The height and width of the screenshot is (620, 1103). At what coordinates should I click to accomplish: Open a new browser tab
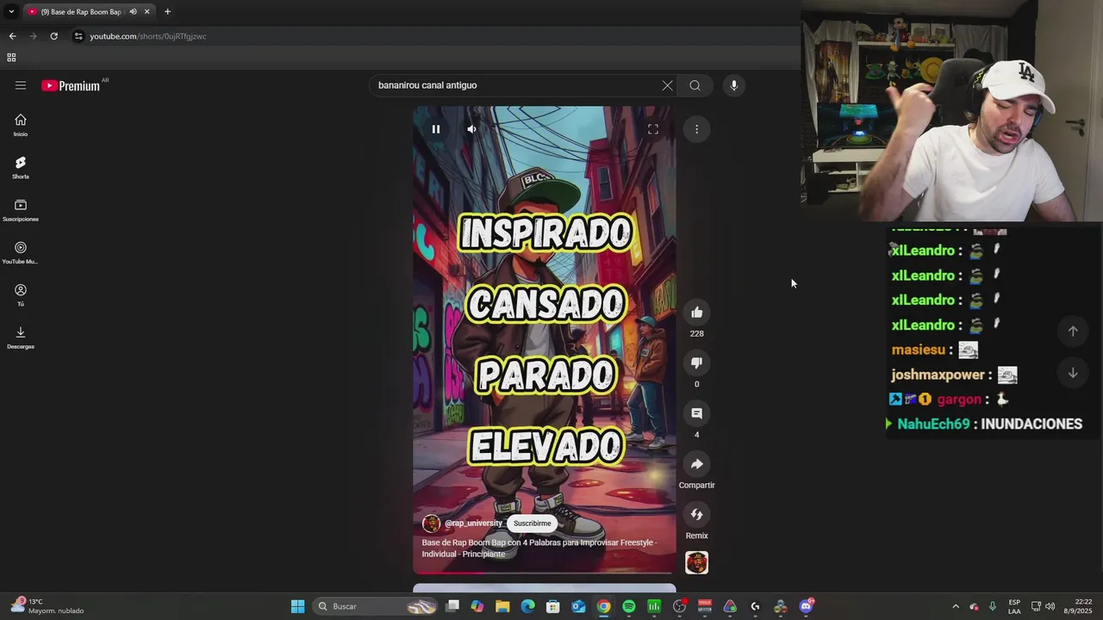tap(167, 11)
